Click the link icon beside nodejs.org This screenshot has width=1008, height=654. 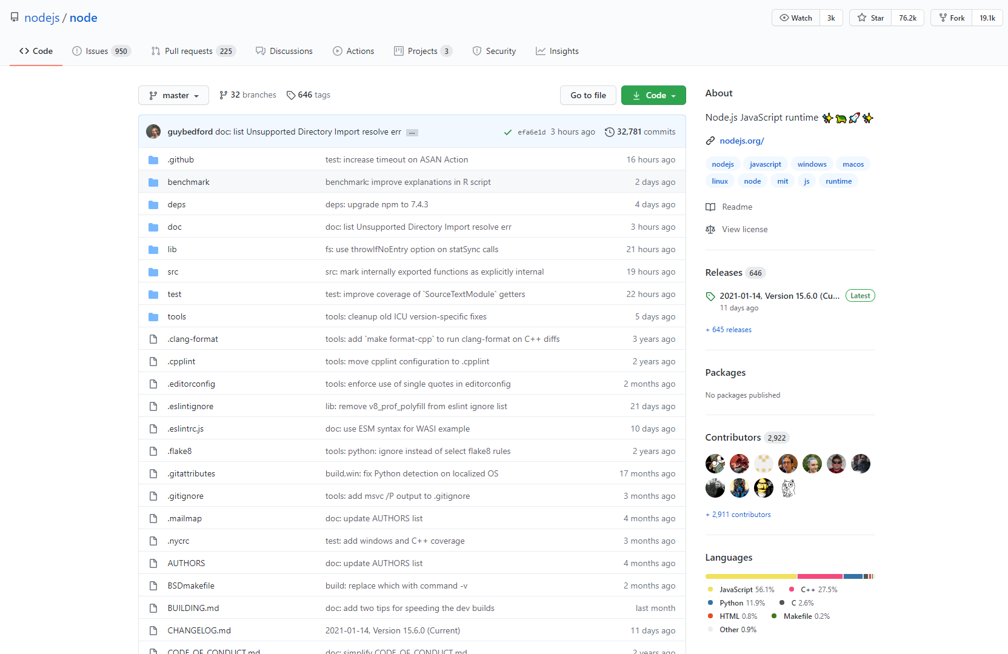[x=710, y=141]
